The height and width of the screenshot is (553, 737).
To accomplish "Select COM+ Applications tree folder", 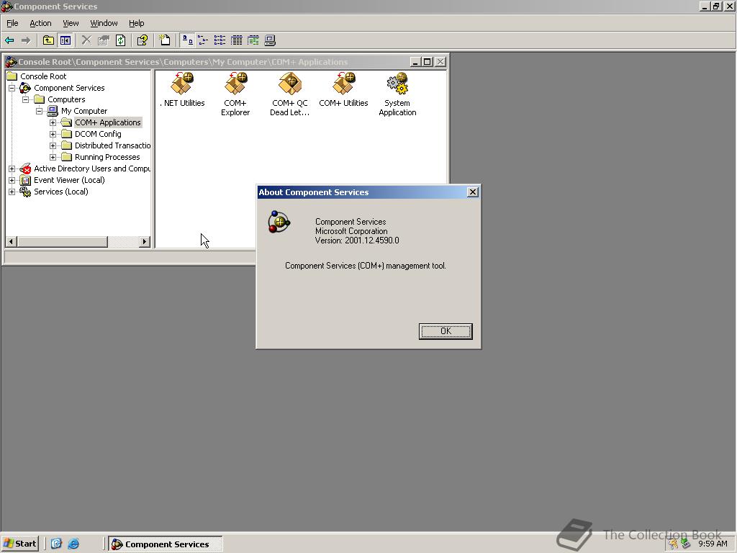I will 108,122.
